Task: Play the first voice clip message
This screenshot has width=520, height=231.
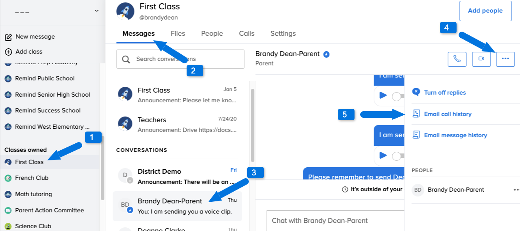Action: pos(383,95)
